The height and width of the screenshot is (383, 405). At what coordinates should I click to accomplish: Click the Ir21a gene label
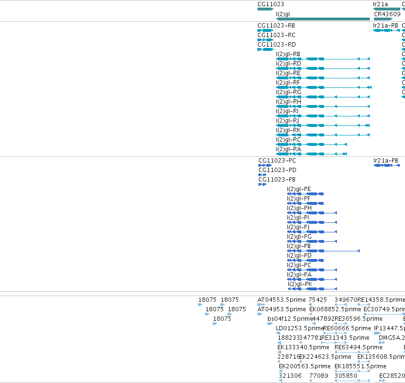click(380, 4)
